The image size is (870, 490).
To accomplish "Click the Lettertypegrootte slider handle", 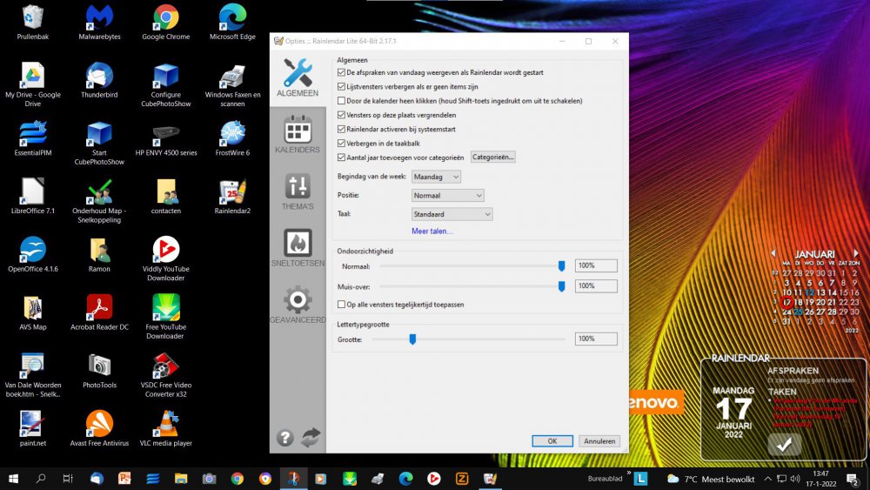I will coord(412,339).
